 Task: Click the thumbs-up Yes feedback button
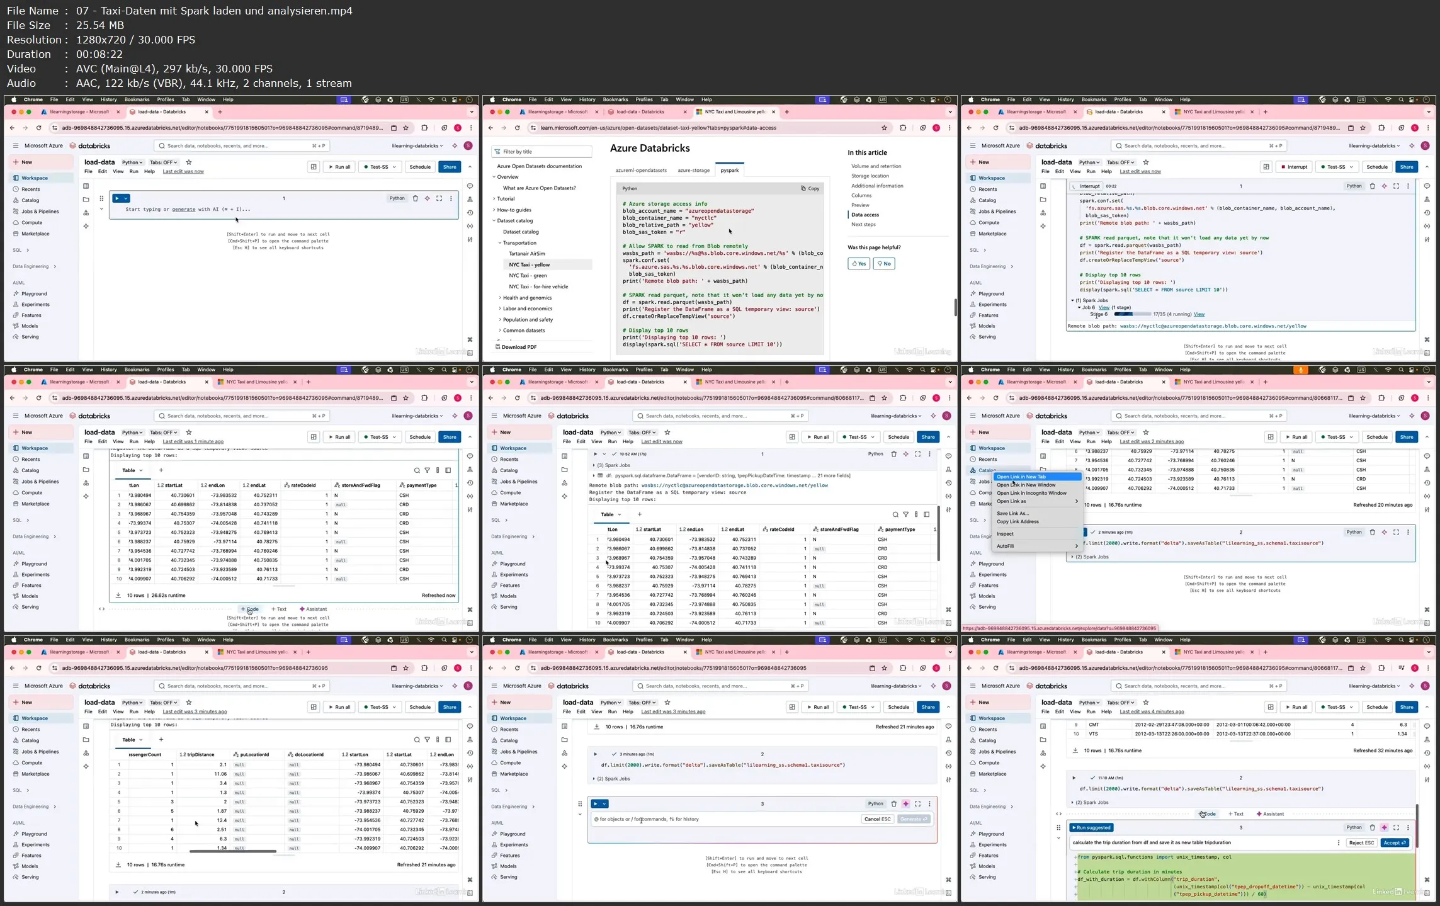tap(858, 264)
